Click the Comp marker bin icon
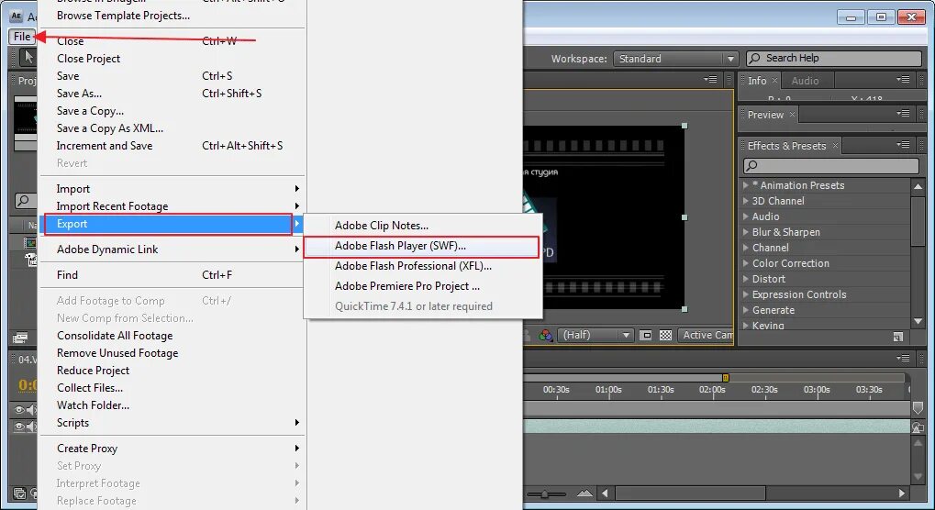Image resolution: width=935 pixels, height=510 pixels. [x=918, y=408]
